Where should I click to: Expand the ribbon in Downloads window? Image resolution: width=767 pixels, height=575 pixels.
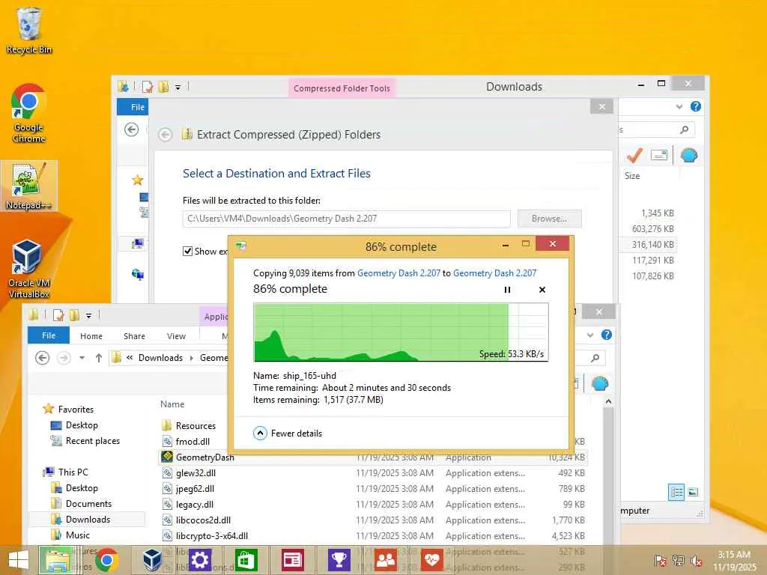click(x=679, y=106)
